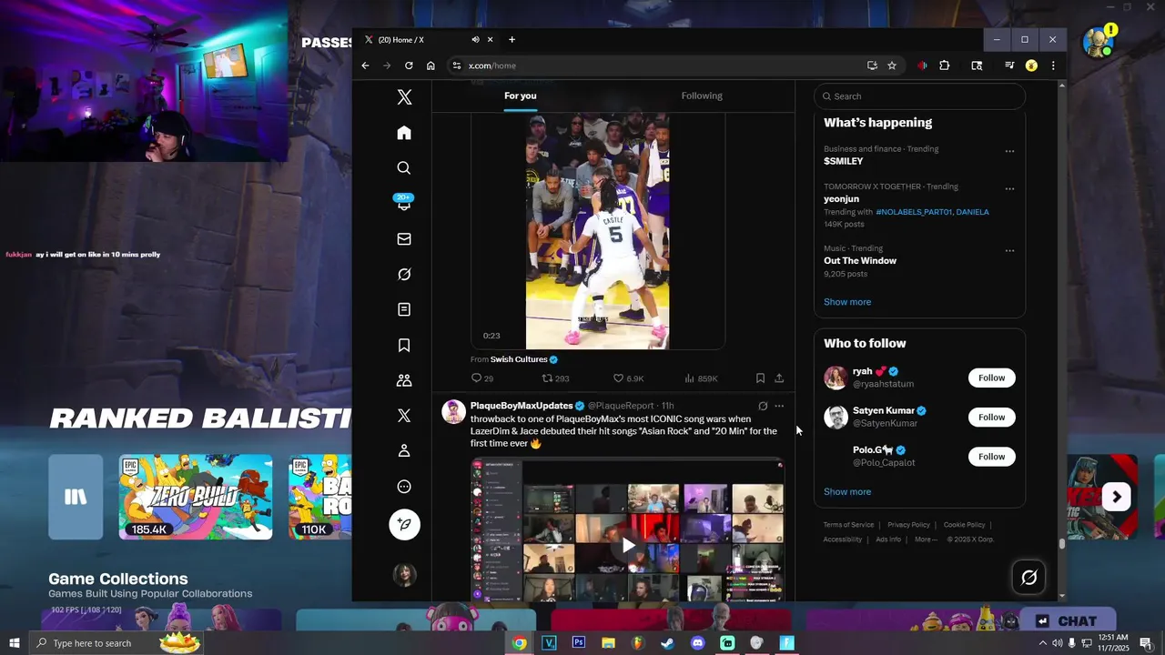Open Lists icon in X sidebar
Screen dimensions: 1165x655
pyautogui.click(x=404, y=309)
